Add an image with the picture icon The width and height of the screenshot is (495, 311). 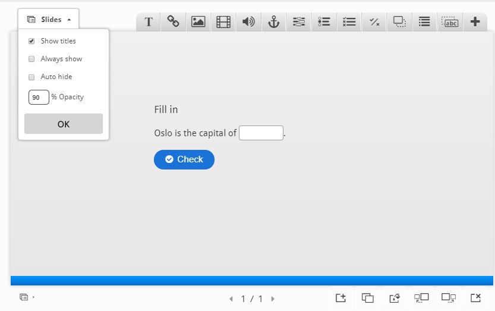click(x=198, y=22)
